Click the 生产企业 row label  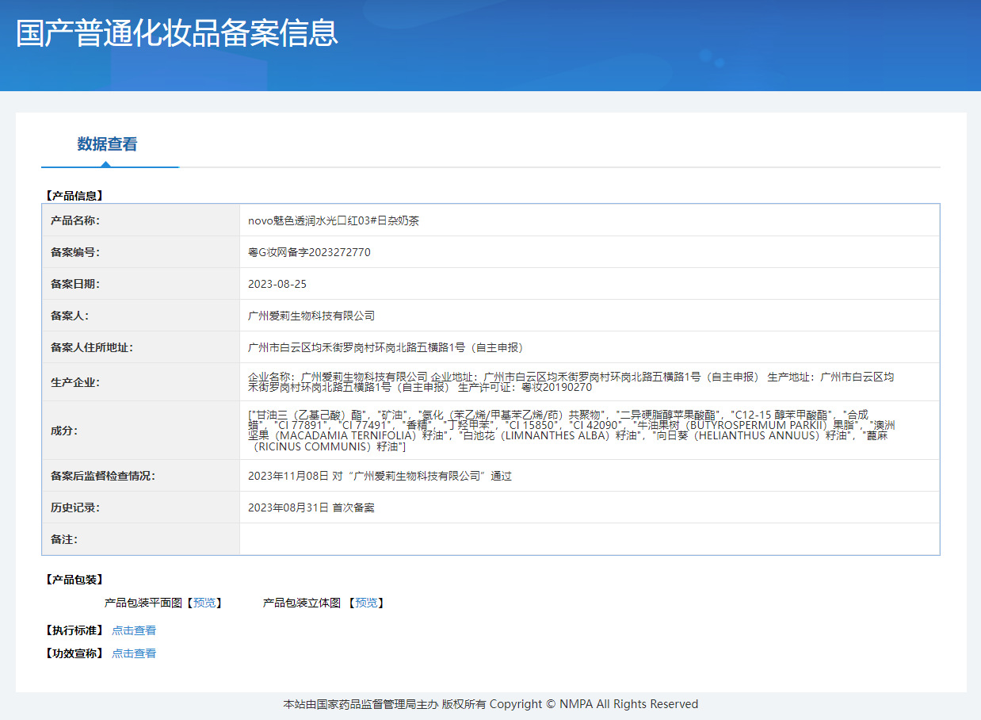(x=75, y=382)
